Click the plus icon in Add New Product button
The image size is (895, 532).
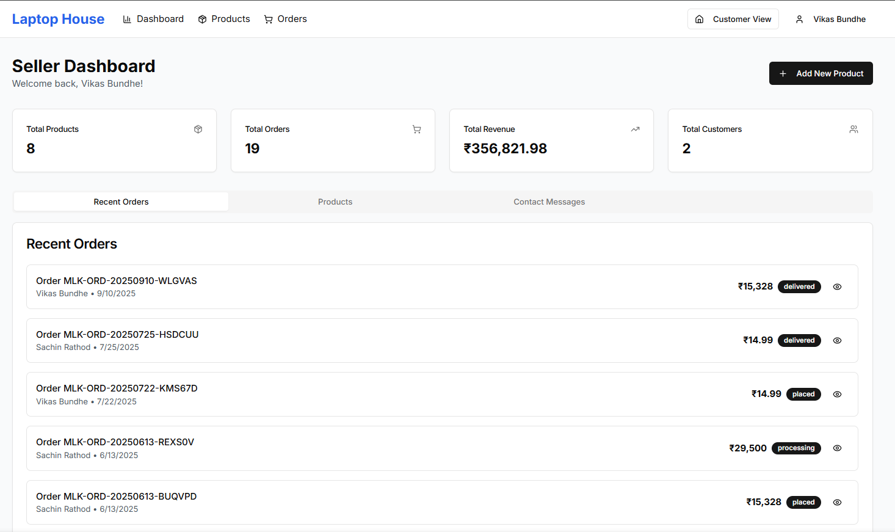pyautogui.click(x=783, y=73)
